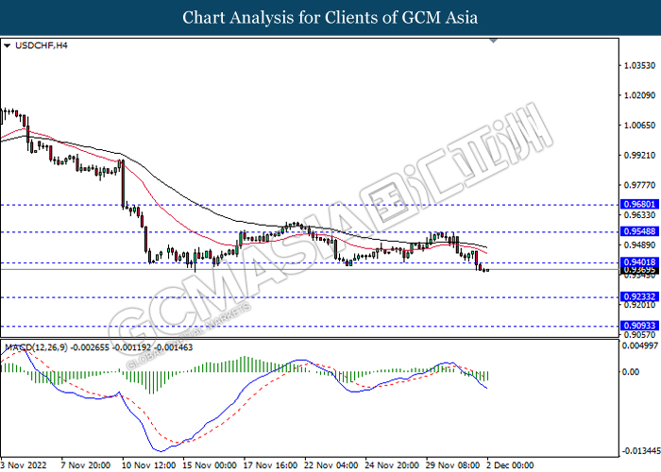Select the 0.92332 price level label

(x=639, y=297)
